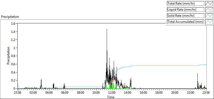Click the 10:00 x-axis tick label

point(96,93)
